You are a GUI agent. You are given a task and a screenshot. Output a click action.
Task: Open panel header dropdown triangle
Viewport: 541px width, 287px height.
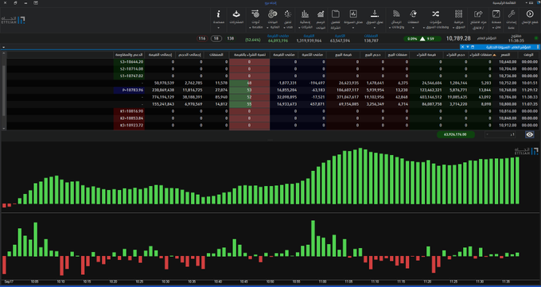468,47
